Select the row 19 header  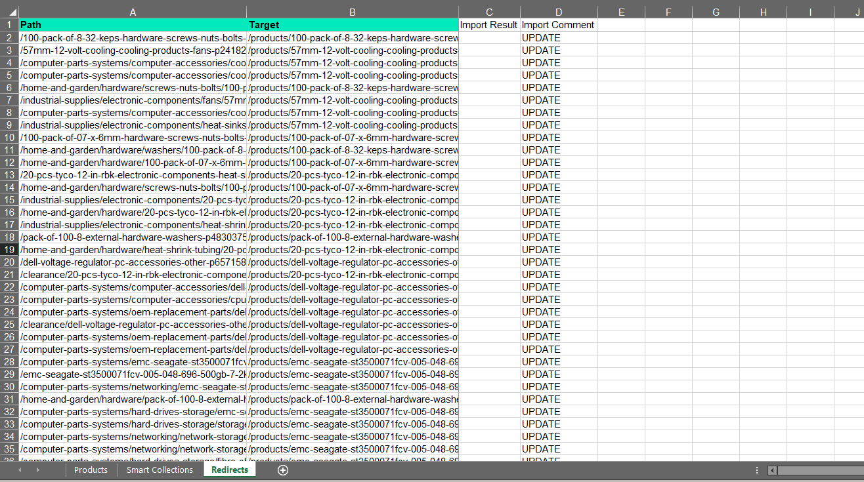(9, 250)
